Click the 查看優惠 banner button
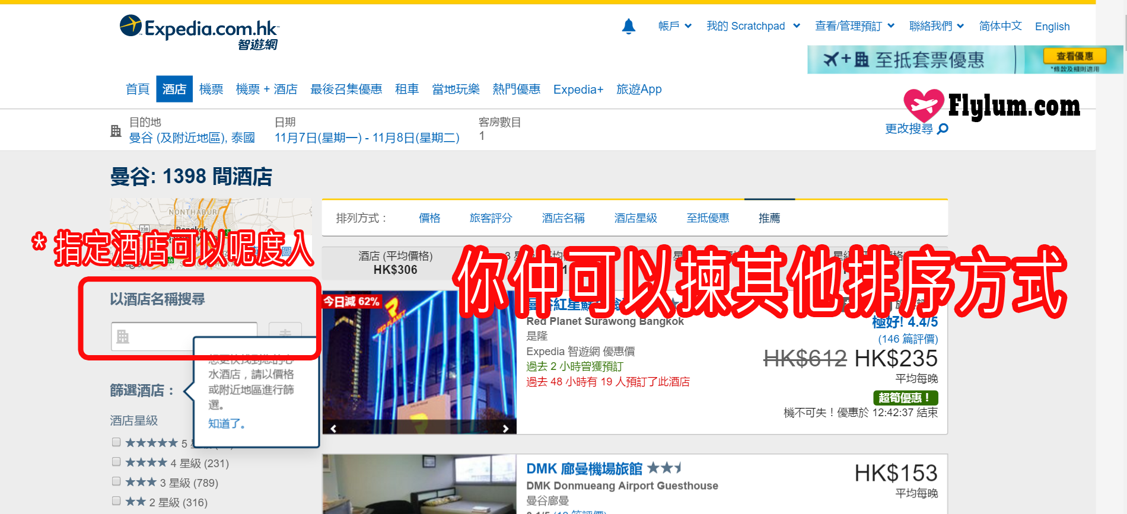Image resolution: width=1127 pixels, height=514 pixels. pos(1075,56)
